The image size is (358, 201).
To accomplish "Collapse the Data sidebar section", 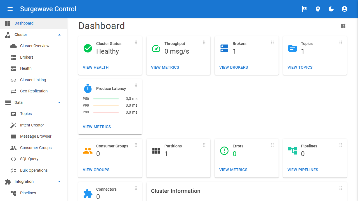I will 59,102.
